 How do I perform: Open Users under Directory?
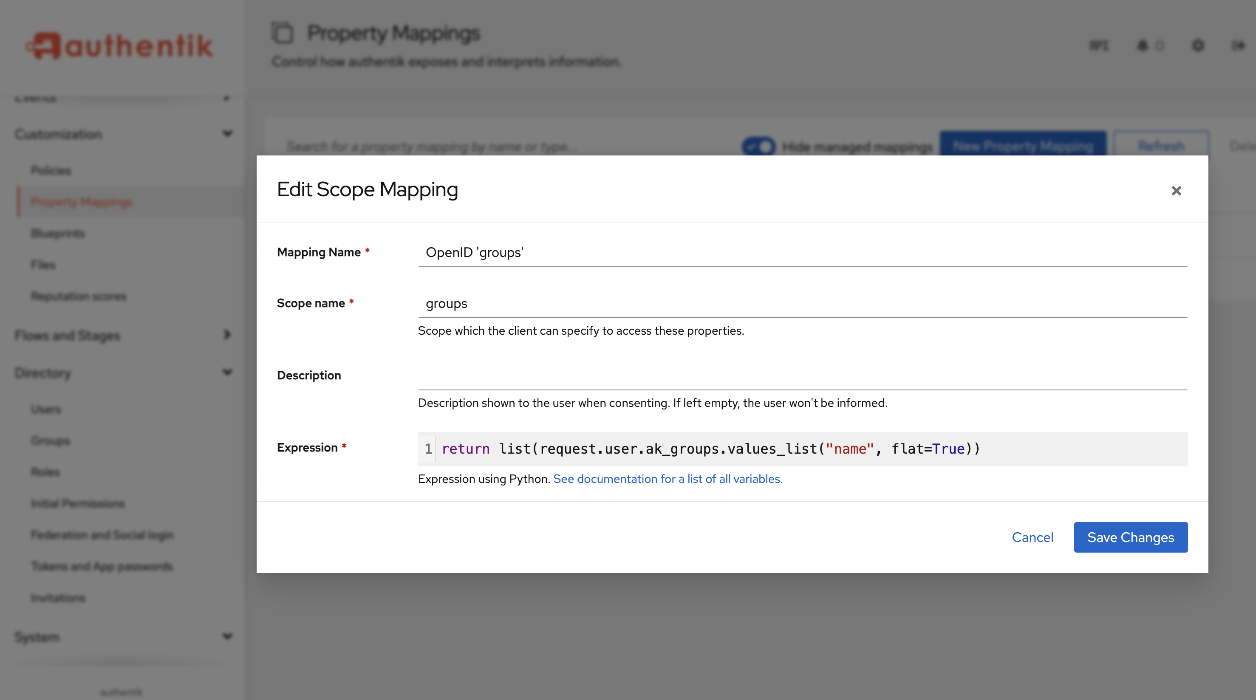click(46, 409)
